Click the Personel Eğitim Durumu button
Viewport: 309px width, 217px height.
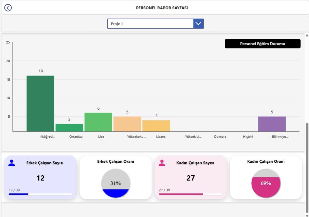click(x=263, y=44)
